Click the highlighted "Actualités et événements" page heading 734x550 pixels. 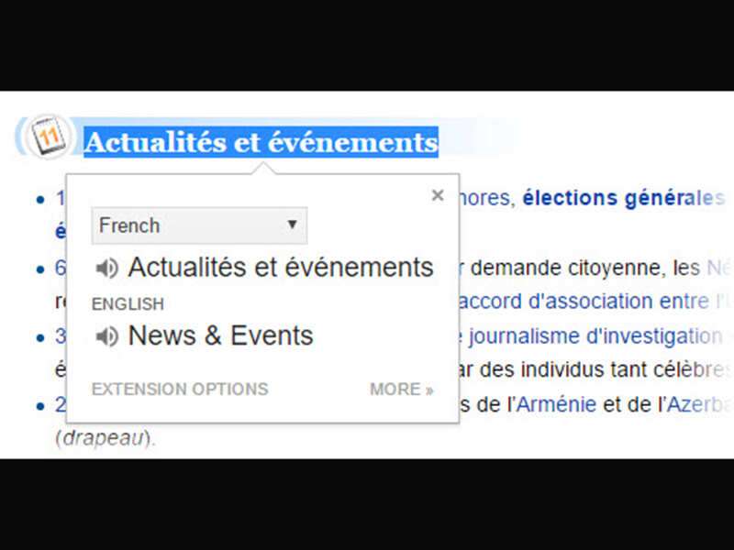(x=261, y=142)
